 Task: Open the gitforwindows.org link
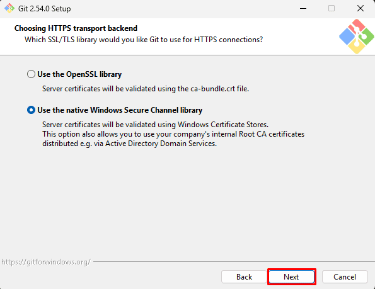click(46, 262)
